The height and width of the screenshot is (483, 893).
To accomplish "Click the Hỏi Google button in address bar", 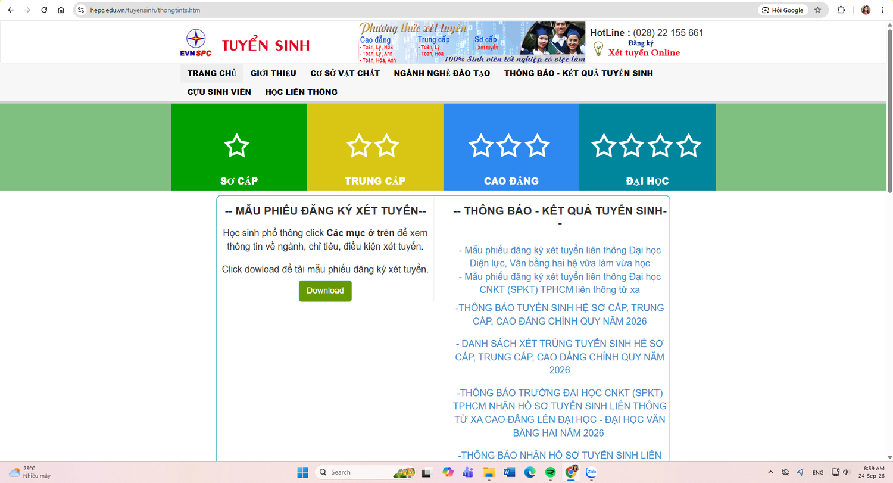I will click(783, 10).
